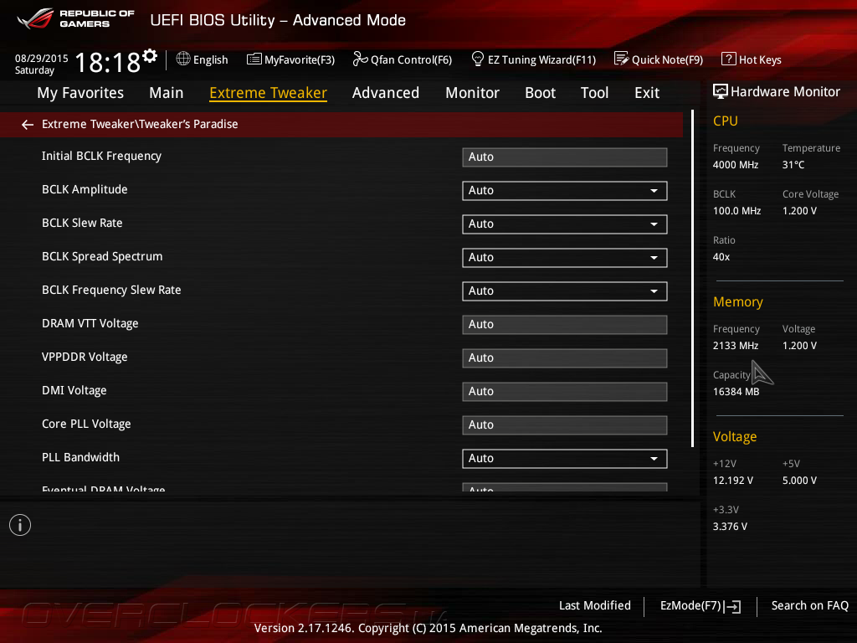Select the PLL Bandwidth label
Viewport: 857px width, 643px height.
[x=80, y=457]
